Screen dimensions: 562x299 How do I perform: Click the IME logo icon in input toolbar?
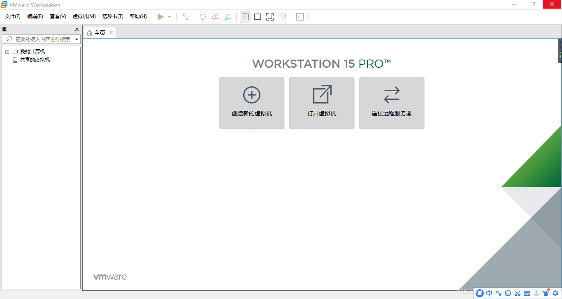[480, 293]
